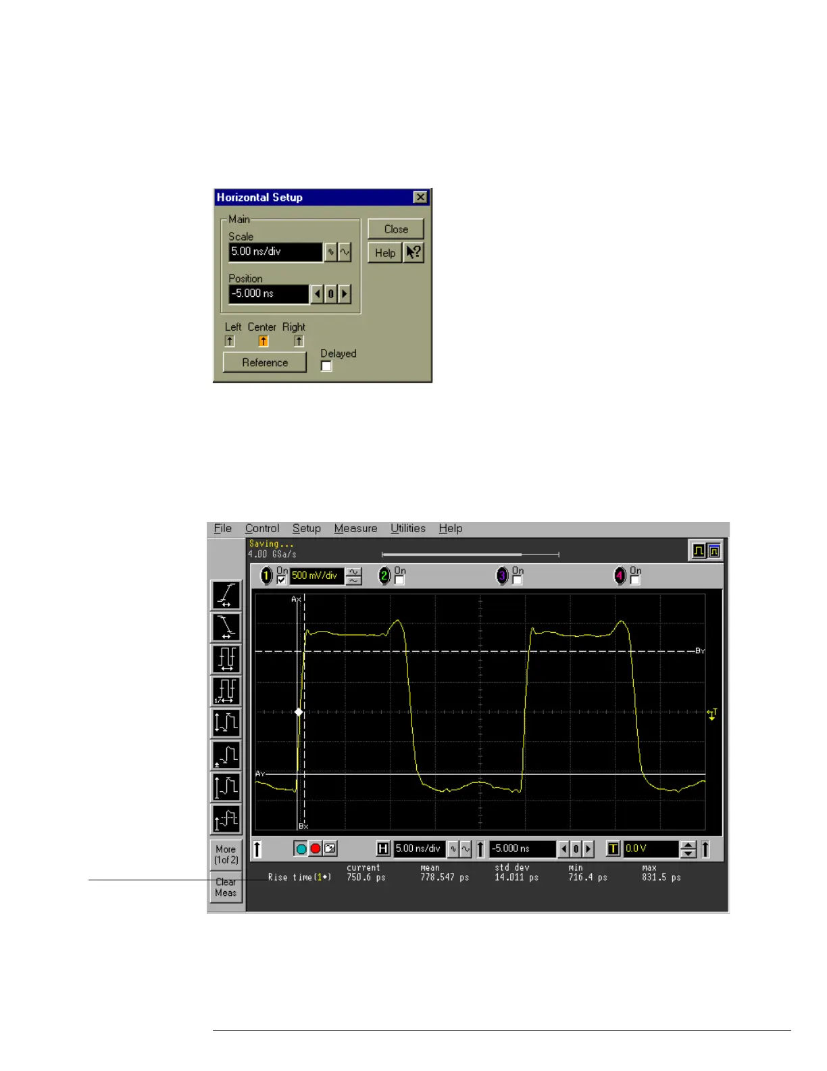This screenshot has height=1071, width=827.
Task: Click channel 4 pink number button
Action: coord(620,576)
